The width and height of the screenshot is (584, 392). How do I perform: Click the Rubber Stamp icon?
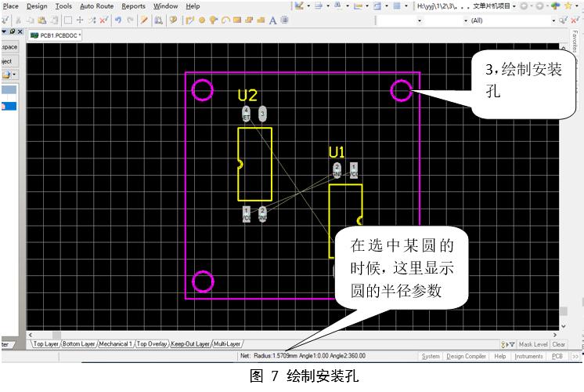[54, 20]
